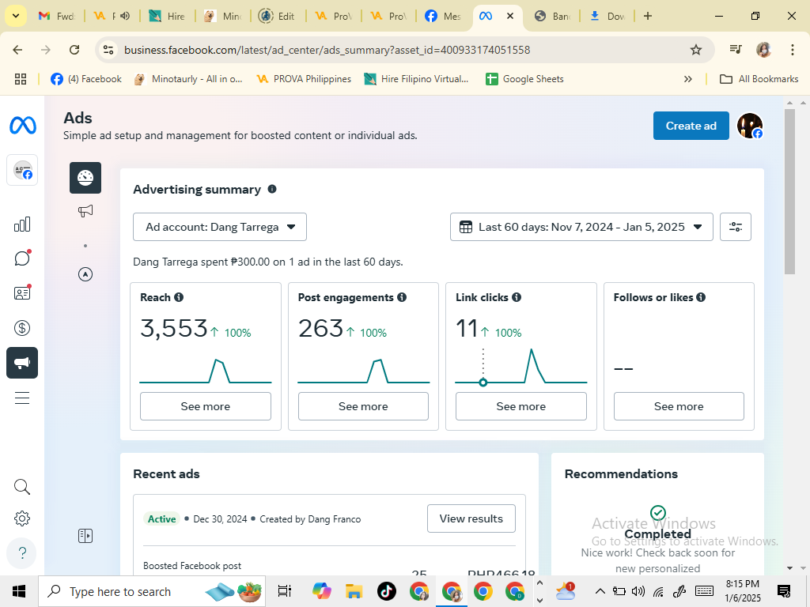810x607 pixels.
Task: Expand the Ad account: Dang Tarrega dropdown
Action: [x=220, y=227]
